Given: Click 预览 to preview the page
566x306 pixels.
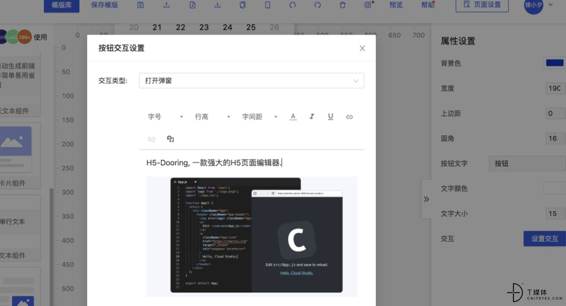Looking at the screenshot, I should pyautogui.click(x=396, y=5).
